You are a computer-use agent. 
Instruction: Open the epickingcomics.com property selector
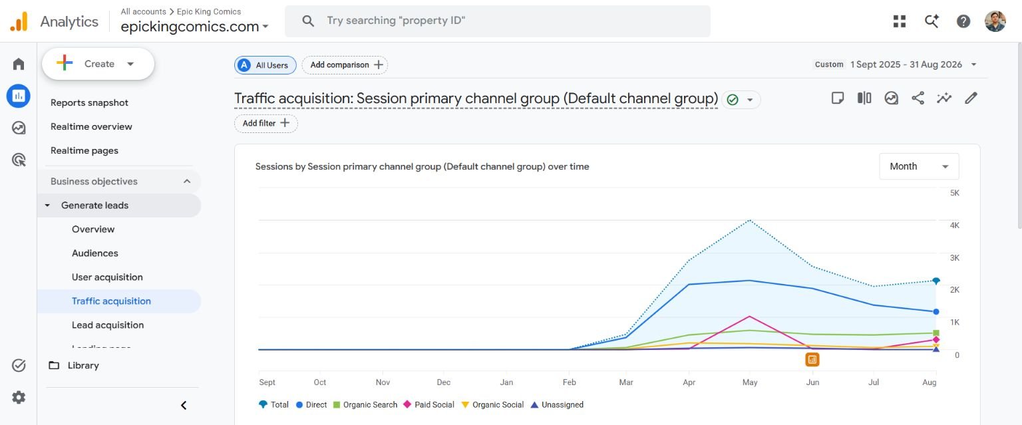(x=195, y=27)
